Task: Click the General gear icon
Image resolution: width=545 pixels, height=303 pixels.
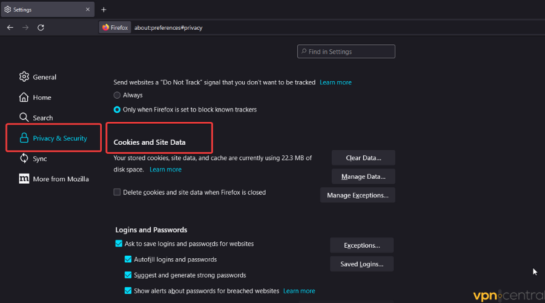Action: click(24, 77)
